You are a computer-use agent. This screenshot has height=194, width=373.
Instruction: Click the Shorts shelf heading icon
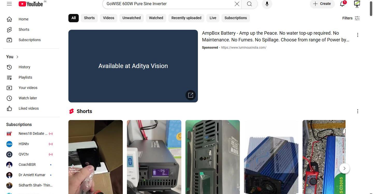click(71, 111)
